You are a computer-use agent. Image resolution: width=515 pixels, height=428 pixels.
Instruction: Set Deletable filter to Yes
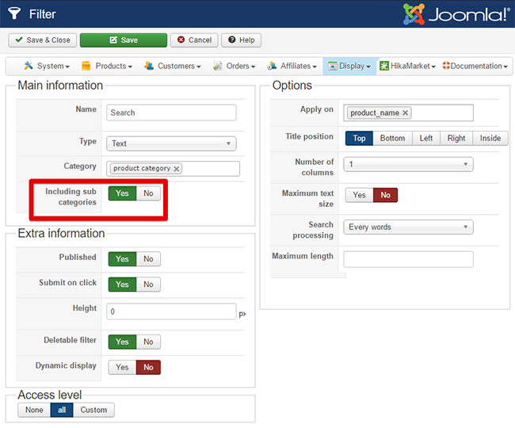122,342
